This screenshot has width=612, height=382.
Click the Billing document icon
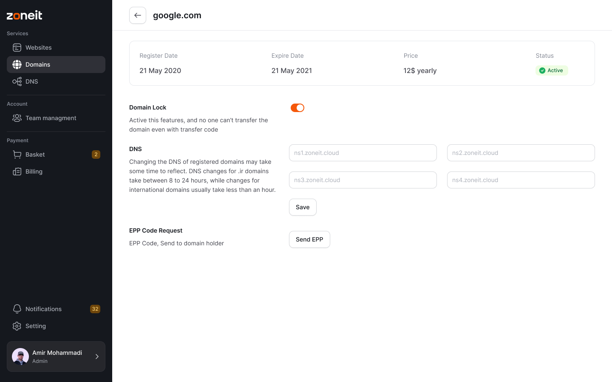(x=17, y=171)
